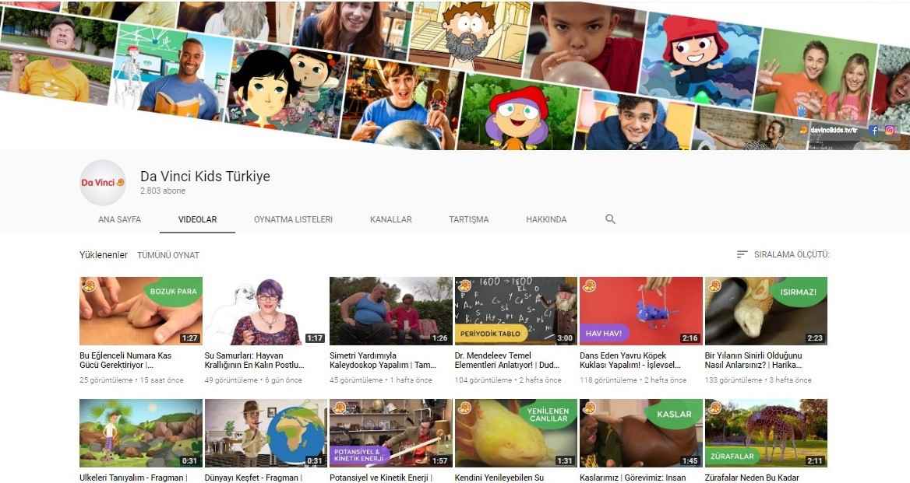The width and height of the screenshot is (910, 483).
Task: Click the Da Vinci channel avatar
Action: tap(103, 183)
